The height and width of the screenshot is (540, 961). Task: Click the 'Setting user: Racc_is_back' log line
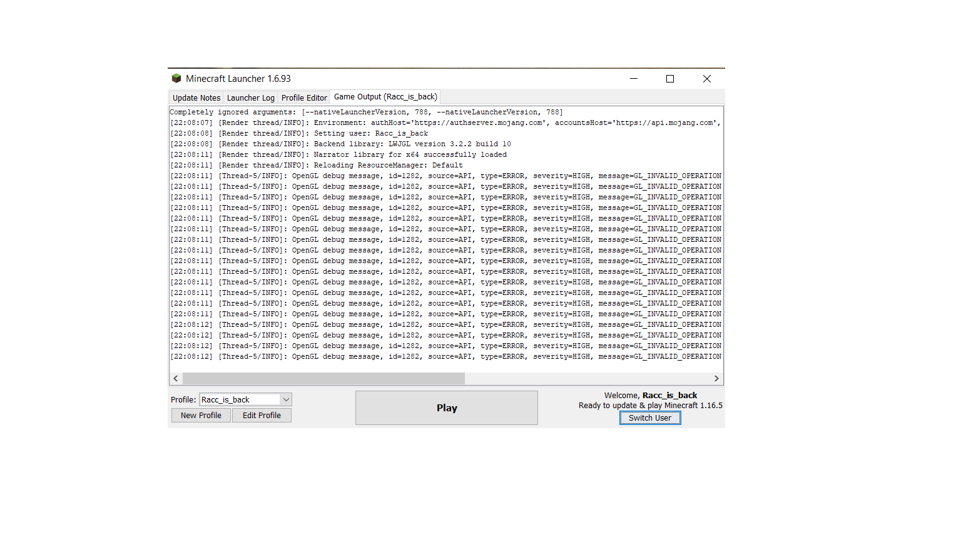299,134
